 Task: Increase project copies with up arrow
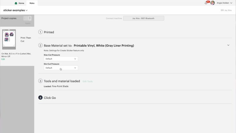tap(30, 17)
